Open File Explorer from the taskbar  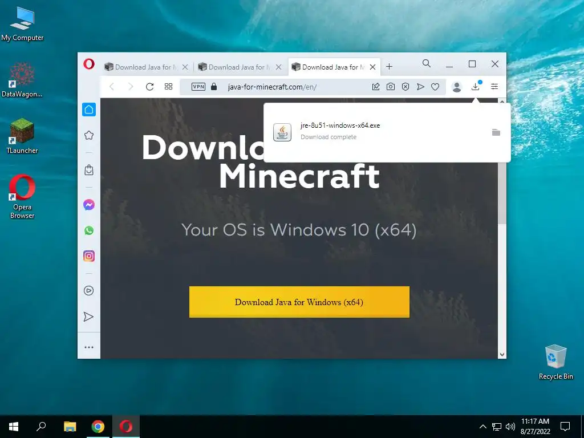pyautogui.click(x=70, y=427)
